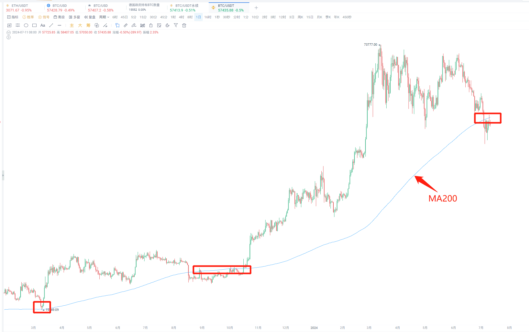This screenshot has width=529, height=332.
Task: Select the rectangle drawing tool
Action: coord(34,25)
